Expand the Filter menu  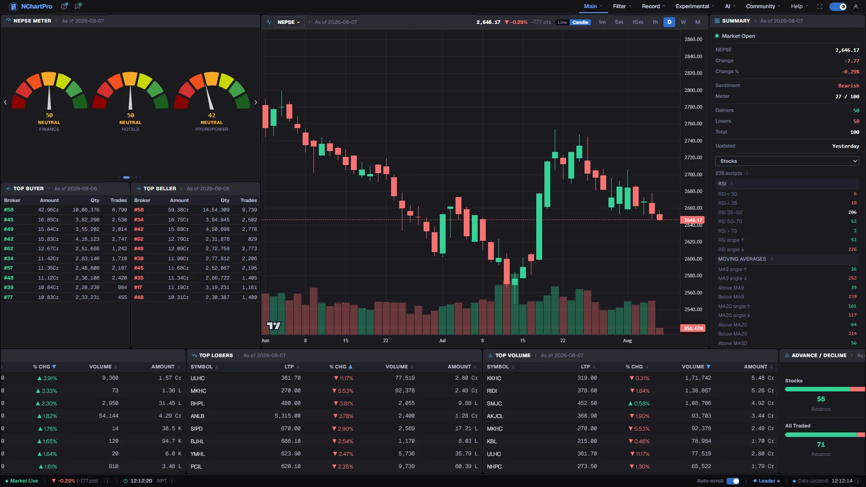622,6
